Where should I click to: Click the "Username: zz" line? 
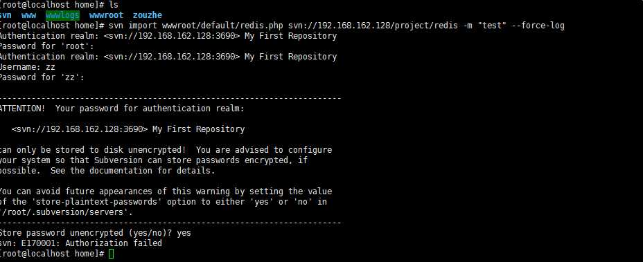tap(28, 67)
